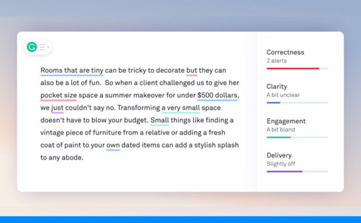Click the blue-underlined word 'own'

[113, 145]
